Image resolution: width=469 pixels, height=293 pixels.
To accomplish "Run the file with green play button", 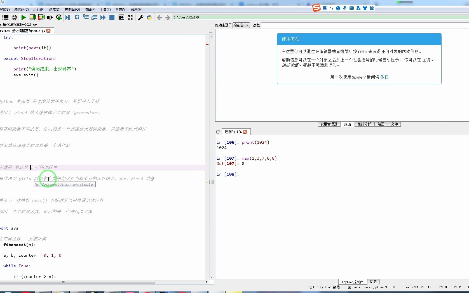I will coord(24,17).
